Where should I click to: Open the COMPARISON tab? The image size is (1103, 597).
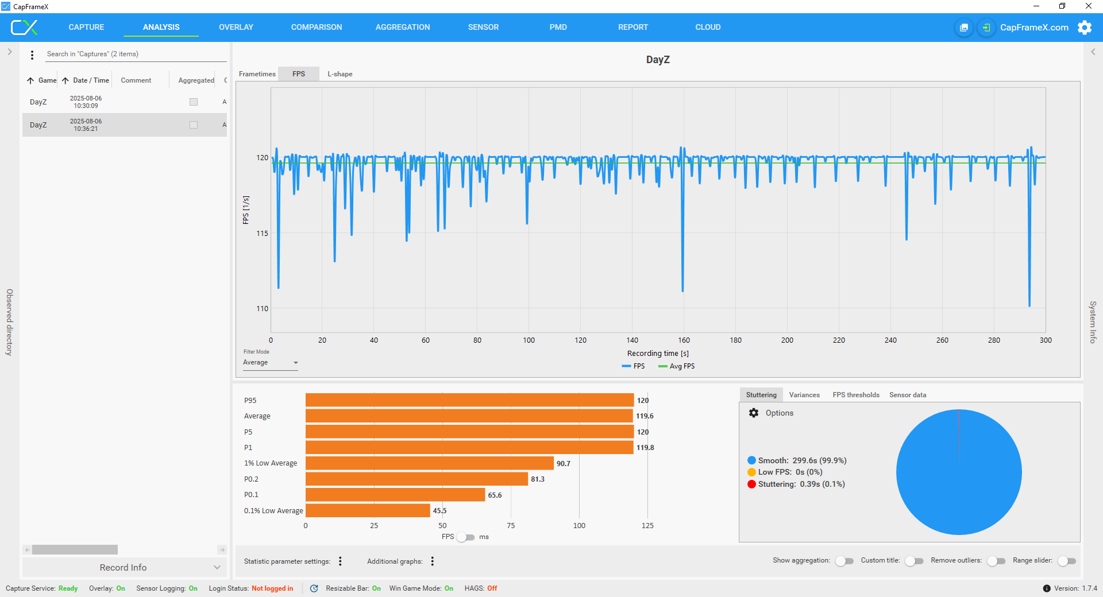coord(317,27)
